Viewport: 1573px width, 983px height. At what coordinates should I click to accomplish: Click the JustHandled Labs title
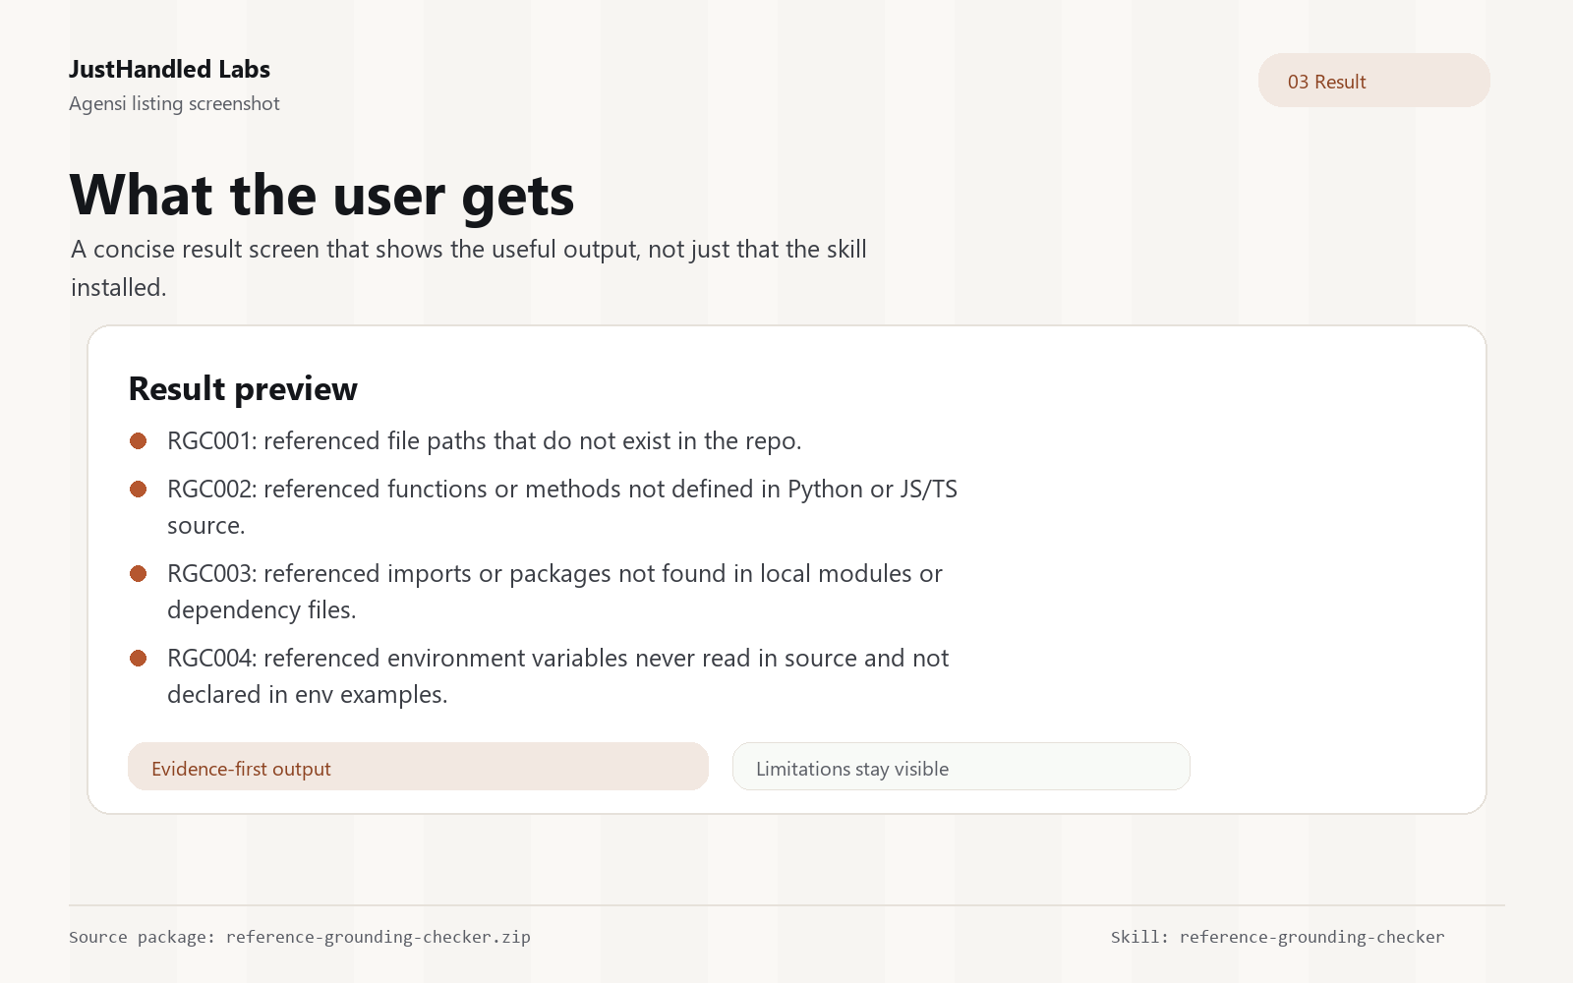pos(169,69)
